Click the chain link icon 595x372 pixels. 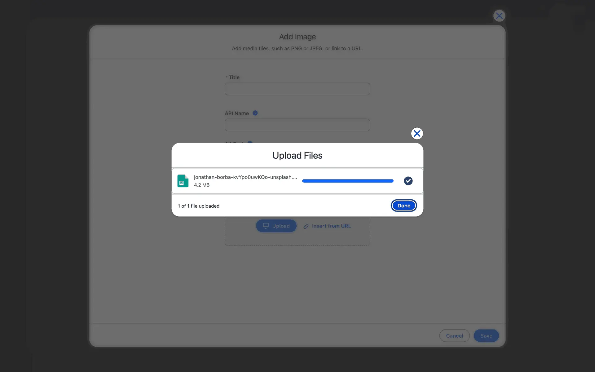[x=306, y=226]
